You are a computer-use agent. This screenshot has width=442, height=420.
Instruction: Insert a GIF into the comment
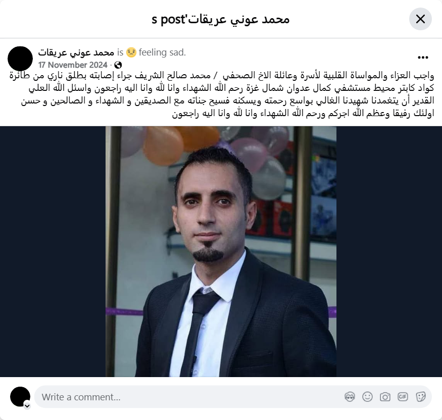pos(403,397)
